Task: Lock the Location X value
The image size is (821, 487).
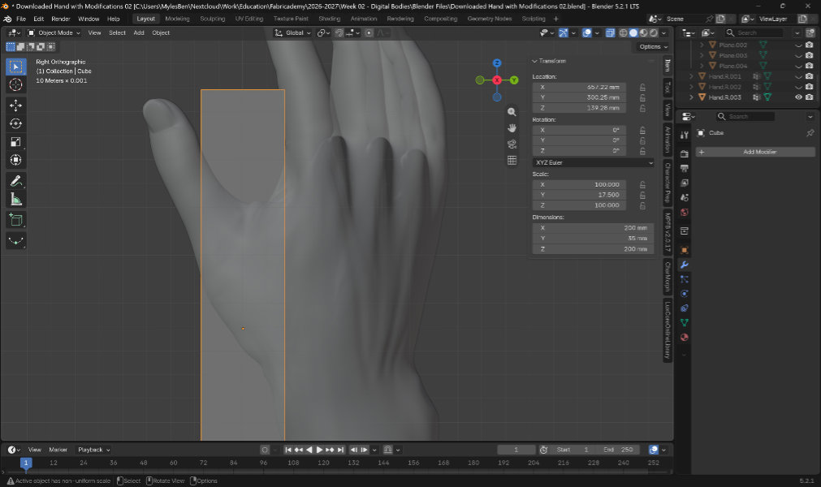Action: coord(642,88)
